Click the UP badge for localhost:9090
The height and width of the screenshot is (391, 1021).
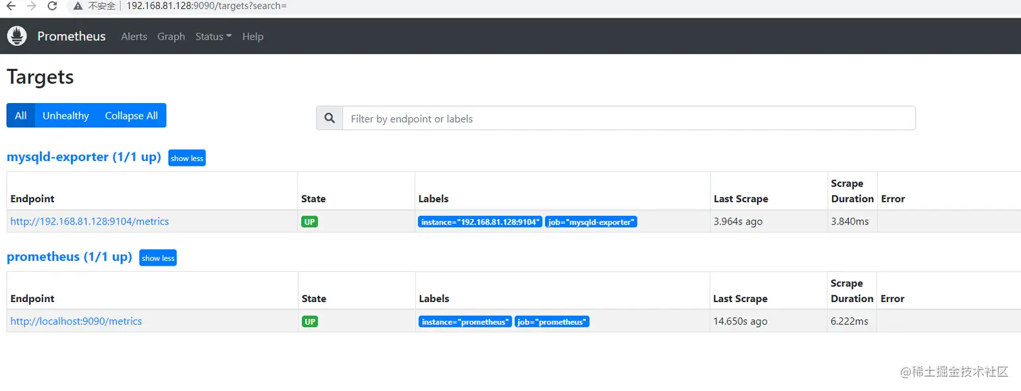(310, 322)
